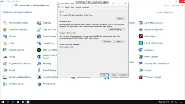Screen dimensions: 185x104
Task: Open Administrative Tools icon
Action: click(x=5, y=23)
